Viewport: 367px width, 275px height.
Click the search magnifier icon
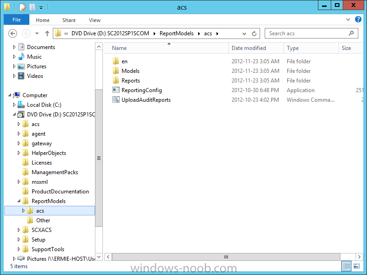[351, 33]
